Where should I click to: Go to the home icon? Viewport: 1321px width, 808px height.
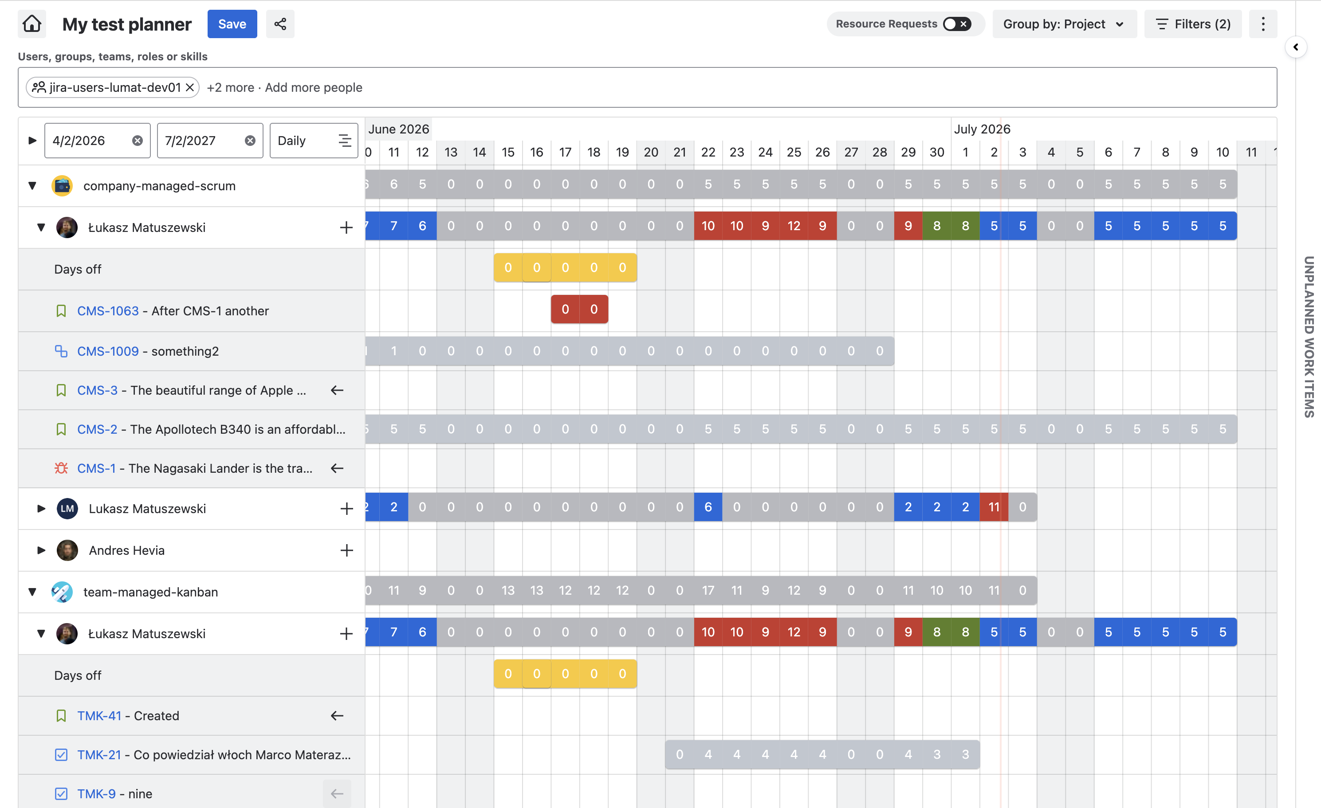pyautogui.click(x=32, y=24)
